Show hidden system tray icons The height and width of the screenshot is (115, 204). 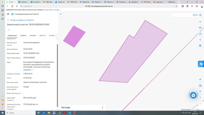tap(181, 113)
